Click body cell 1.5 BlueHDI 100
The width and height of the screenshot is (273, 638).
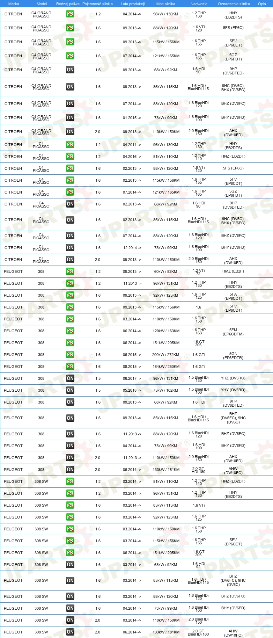click(x=199, y=391)
